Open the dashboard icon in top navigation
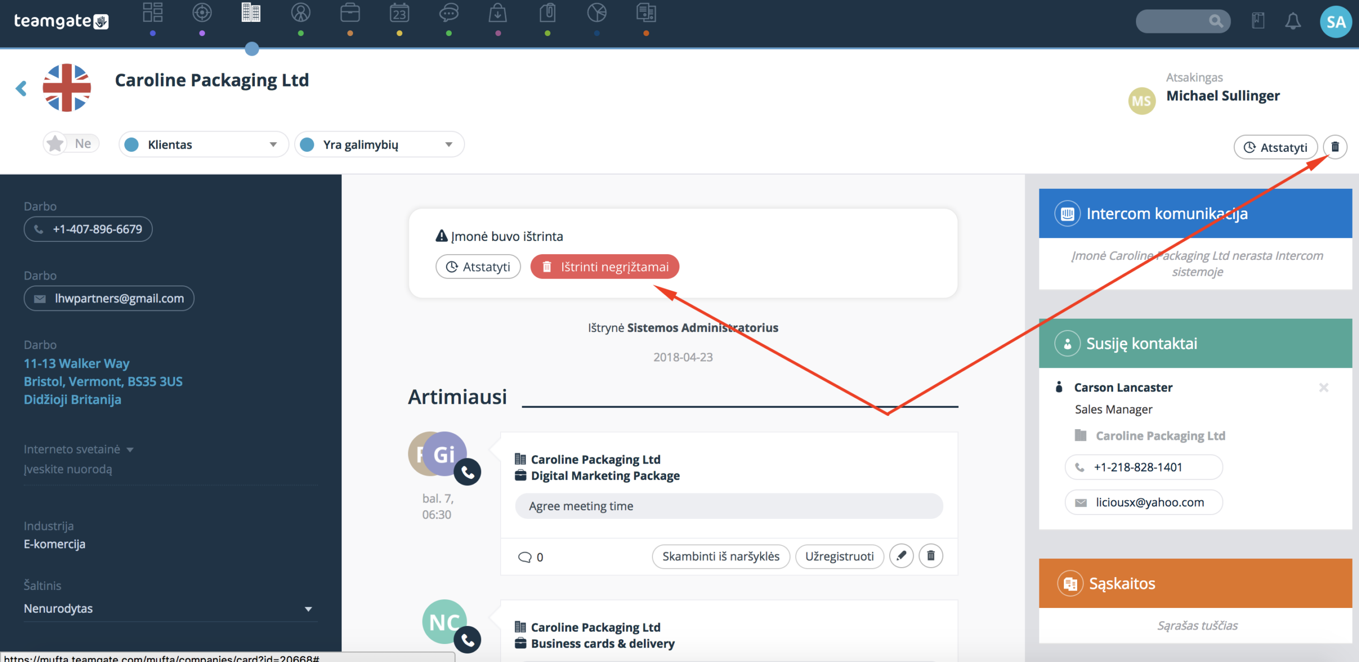This screenshot has height=662, width=1359. click(152, 13)
